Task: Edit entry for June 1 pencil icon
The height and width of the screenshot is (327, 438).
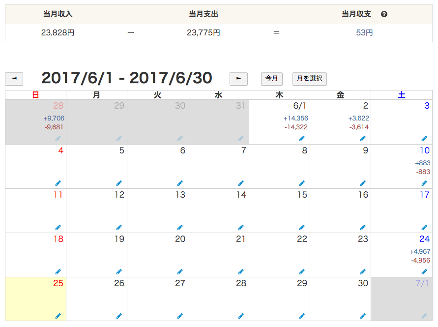Action: click(x=302, y=138)
